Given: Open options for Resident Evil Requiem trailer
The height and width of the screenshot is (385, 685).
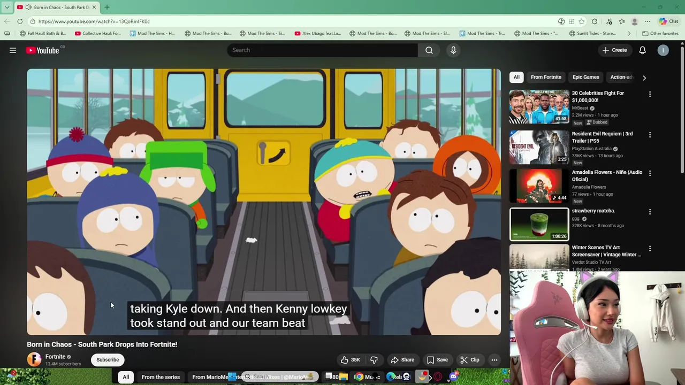Looking at the screenshot, I should pos(650,135).
